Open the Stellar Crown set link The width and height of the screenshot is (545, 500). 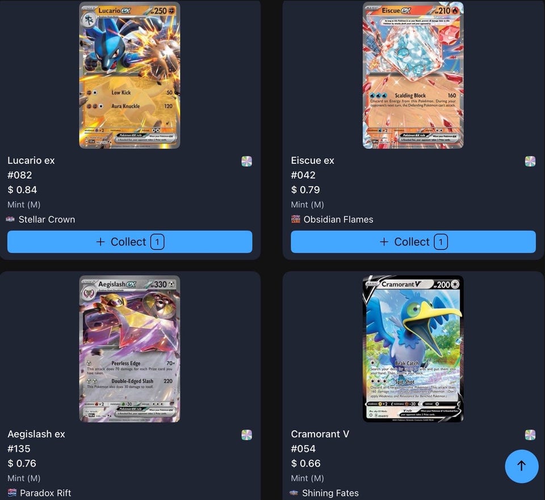click(47, 219)
